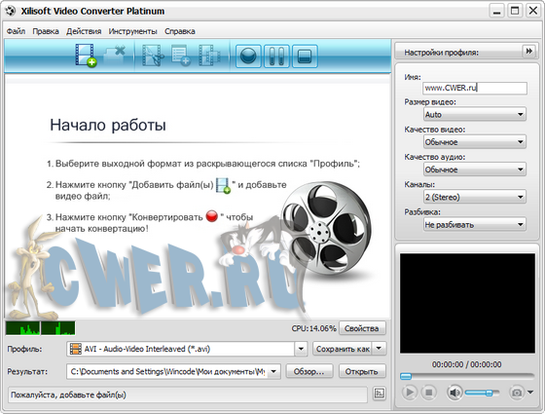
Task: Expand the Размер видео Auto dropdown
Action: [475, 115]
